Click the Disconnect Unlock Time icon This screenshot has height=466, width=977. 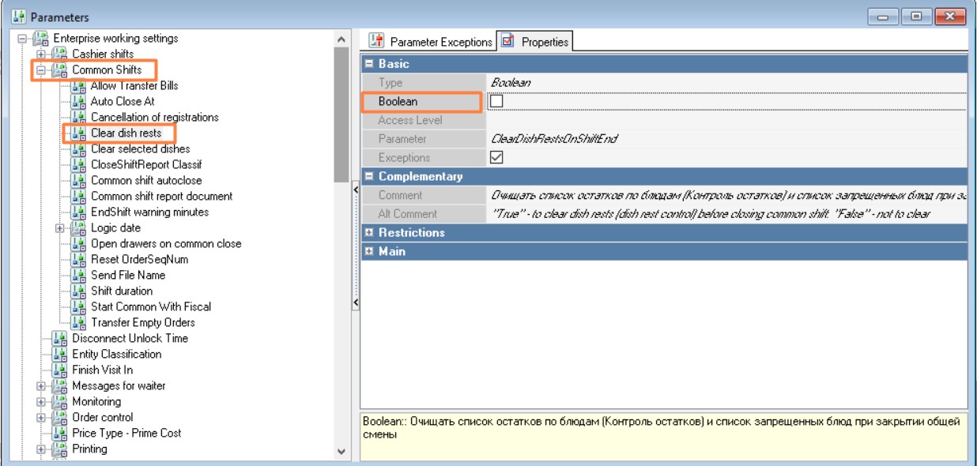point(59,338)
